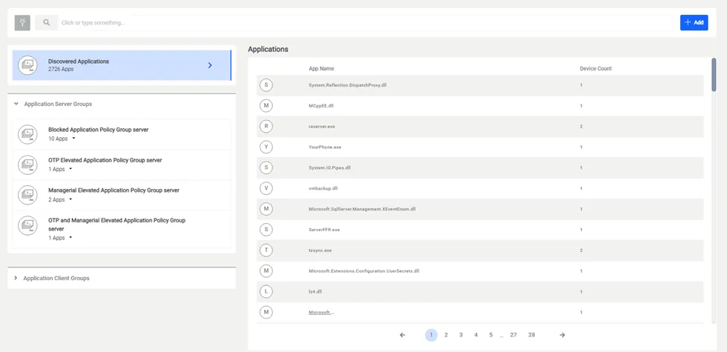
Task: Click the S avatar for System.IO.Pipes.dll
Action: (266, 167)
